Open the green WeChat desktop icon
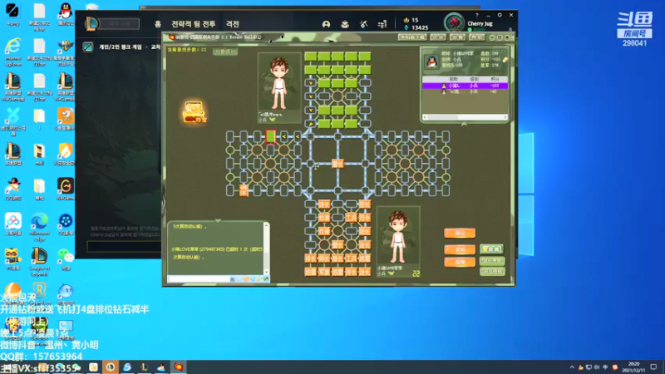This screenshot has height=374, width=665. tap(66, 259)
